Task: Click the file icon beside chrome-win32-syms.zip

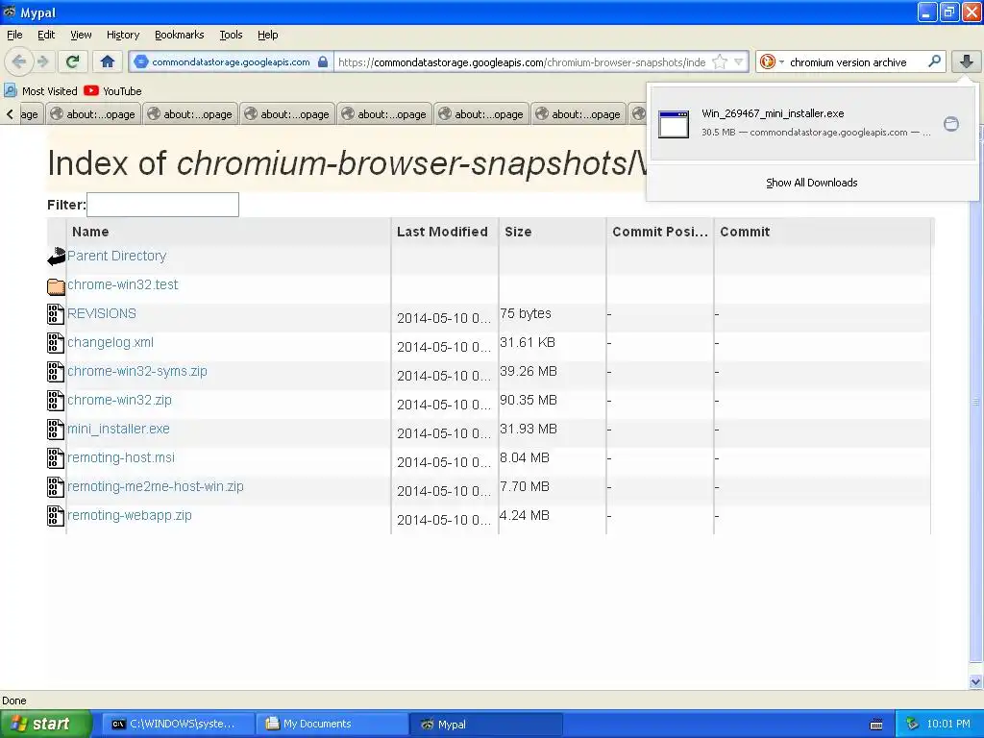Action: click(x=56, y=372)
